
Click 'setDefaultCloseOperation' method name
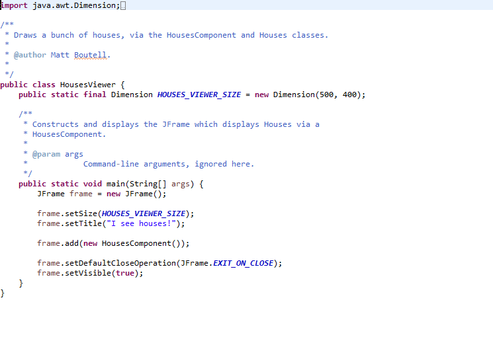coord(120,263)
